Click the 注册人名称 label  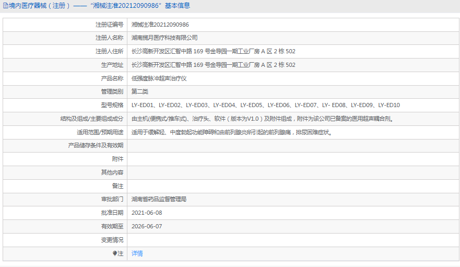click(x=110, y=38)
